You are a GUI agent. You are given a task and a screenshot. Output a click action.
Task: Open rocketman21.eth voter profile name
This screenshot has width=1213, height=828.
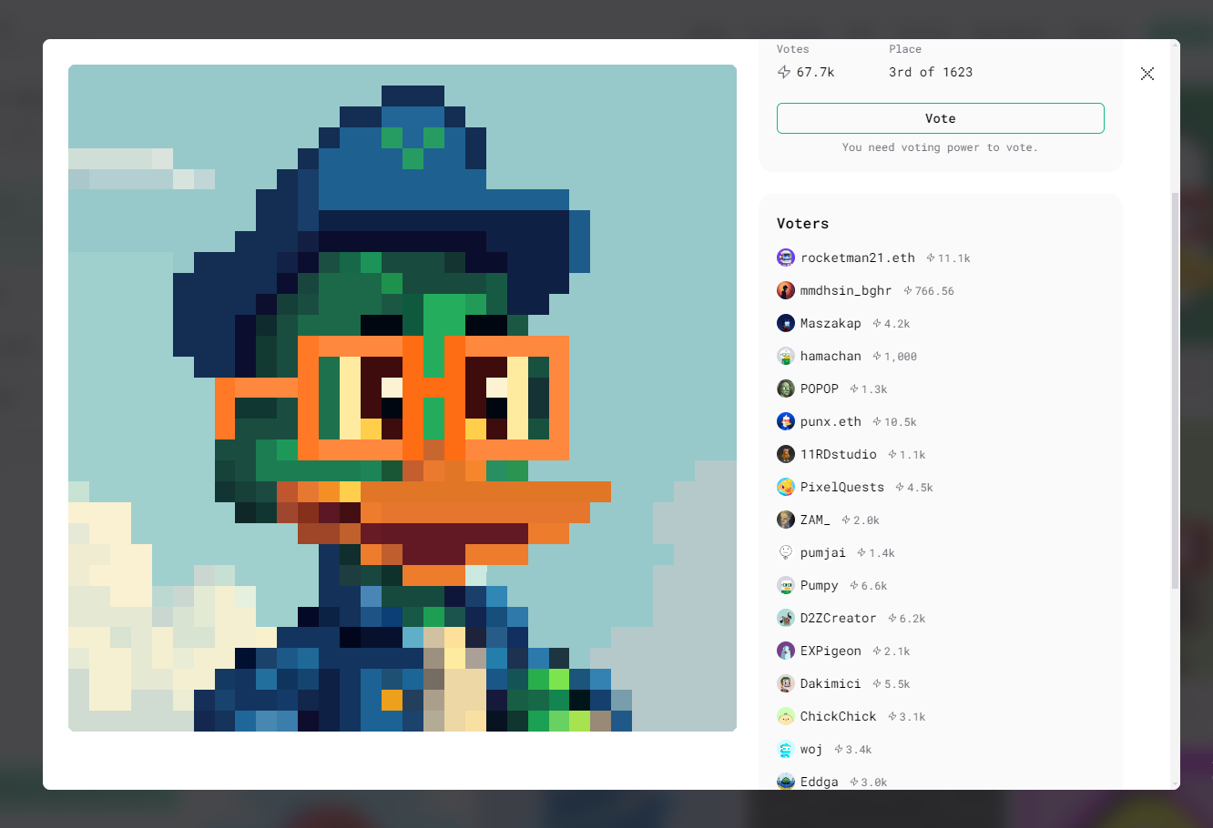tap(858, 257)
